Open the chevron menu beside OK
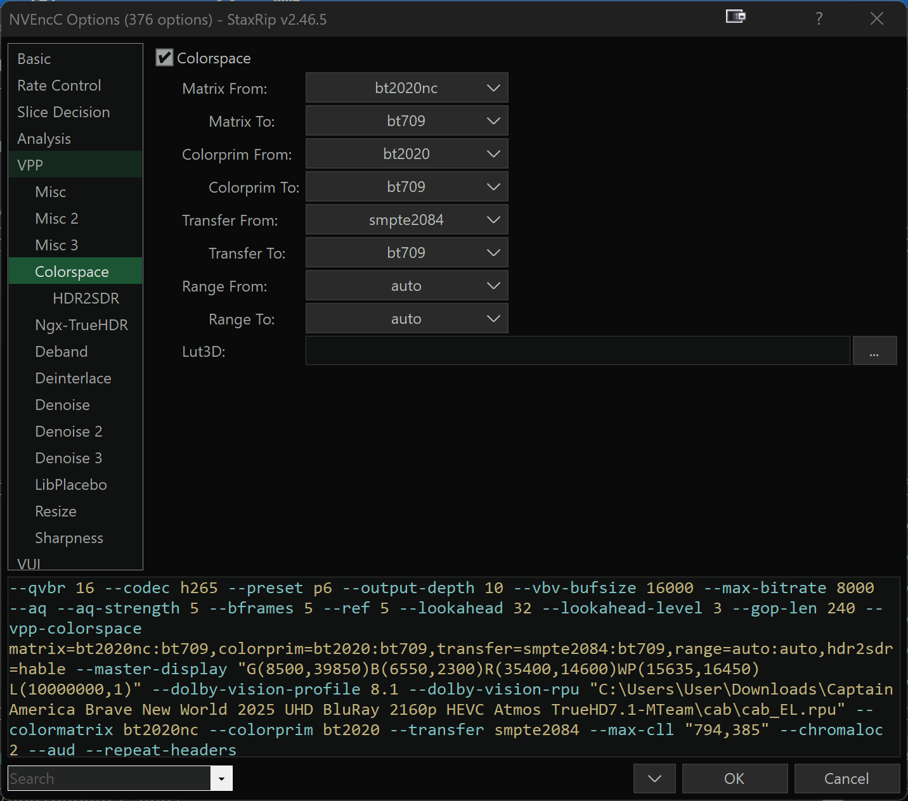908x801 pixels. click(654, 778)
